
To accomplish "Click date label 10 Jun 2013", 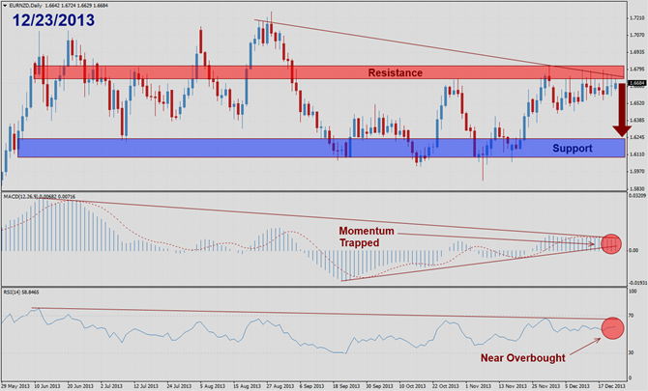I will [x=47, y=386].
